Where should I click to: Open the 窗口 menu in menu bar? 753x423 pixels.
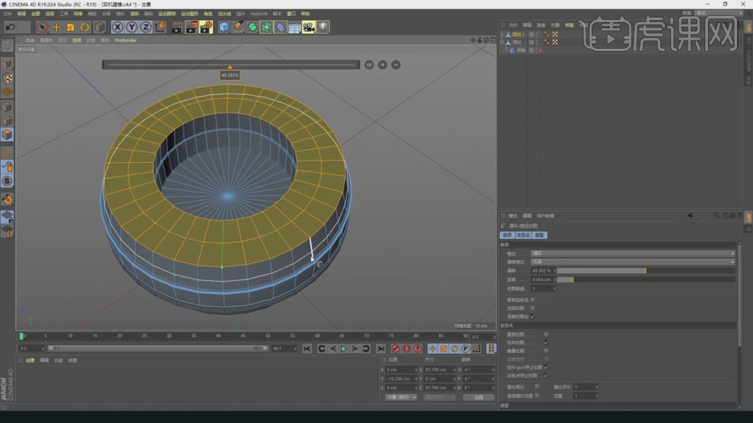pyautogui.click(x=291, y=14)
